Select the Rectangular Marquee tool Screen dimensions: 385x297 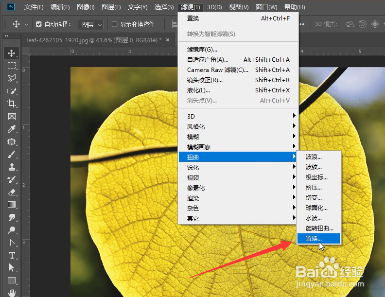click(11, 66)
